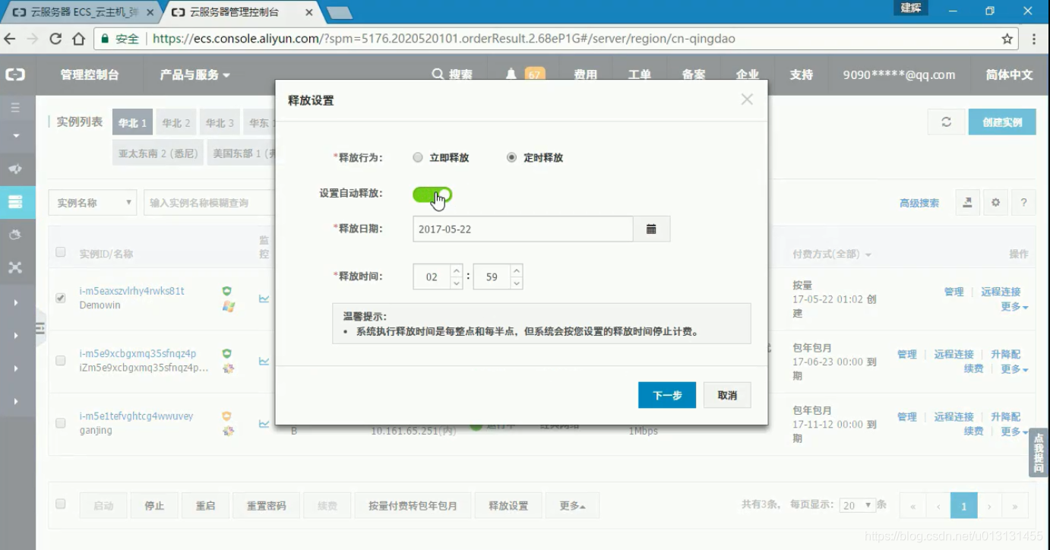Click the help question mark icon

coord(1023,202)
